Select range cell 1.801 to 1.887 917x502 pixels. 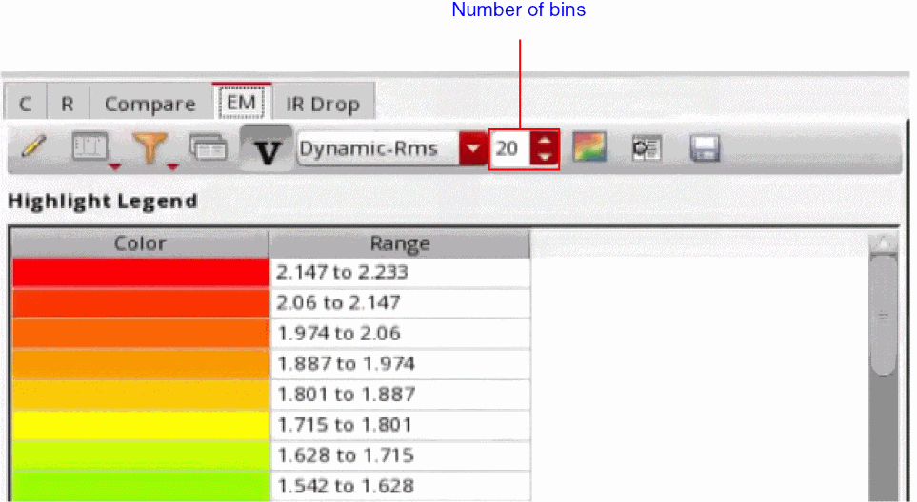coord(400,395)
